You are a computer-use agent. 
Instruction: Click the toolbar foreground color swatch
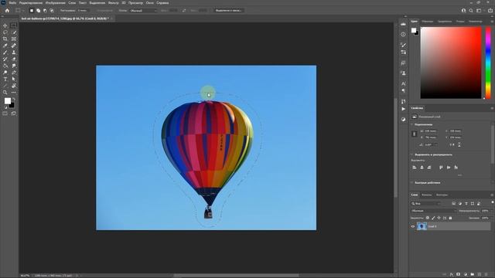tap(7, 101)
